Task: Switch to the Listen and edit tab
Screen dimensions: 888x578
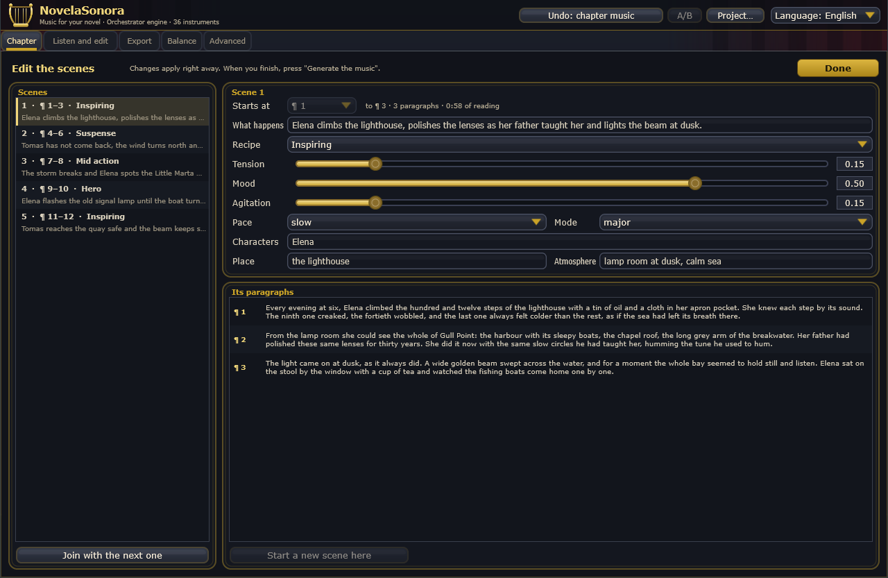Action: coord(80,41)
